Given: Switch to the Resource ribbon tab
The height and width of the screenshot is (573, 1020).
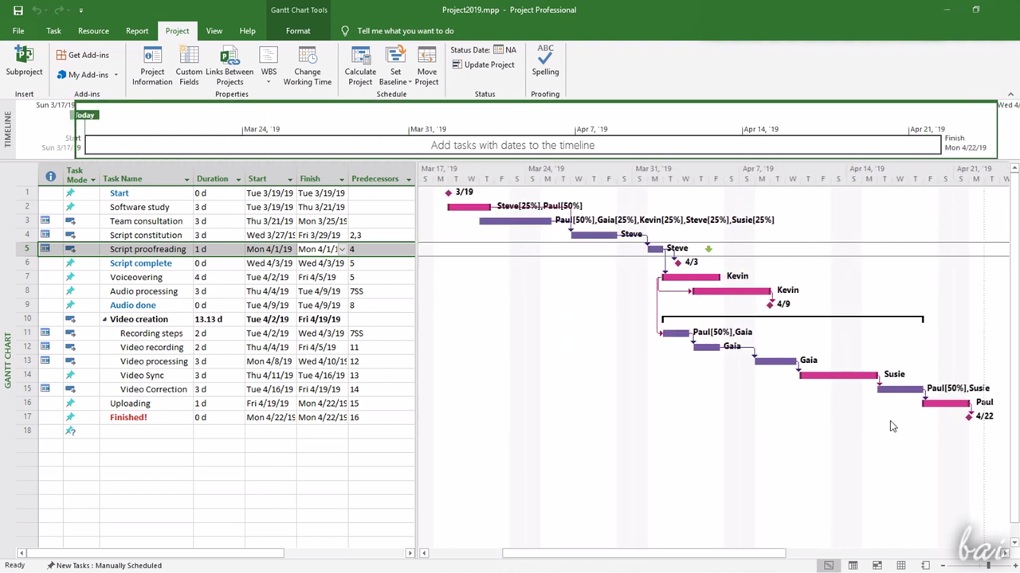Looking at the screenshot, I should (x=93, y=31).
